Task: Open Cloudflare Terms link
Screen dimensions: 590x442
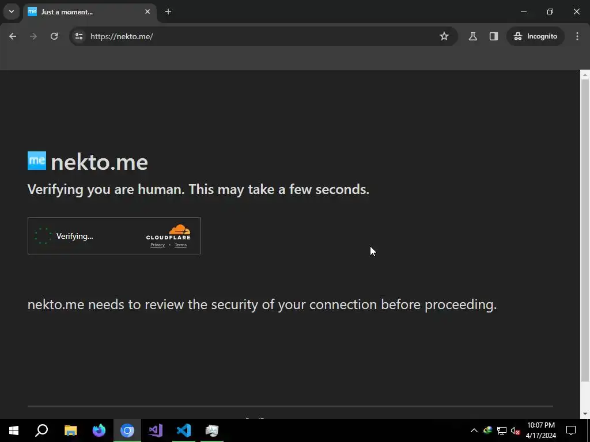Action: point(180,245)
